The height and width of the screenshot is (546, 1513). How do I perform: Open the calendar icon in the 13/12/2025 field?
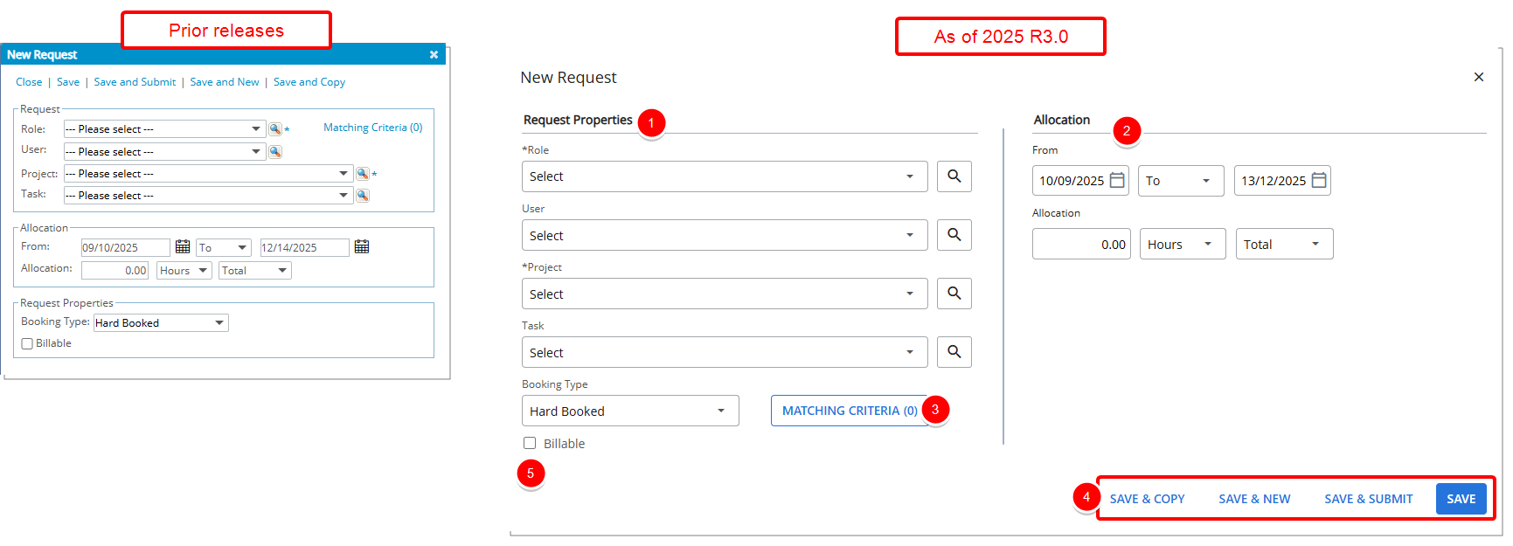tap(1319, 181)
